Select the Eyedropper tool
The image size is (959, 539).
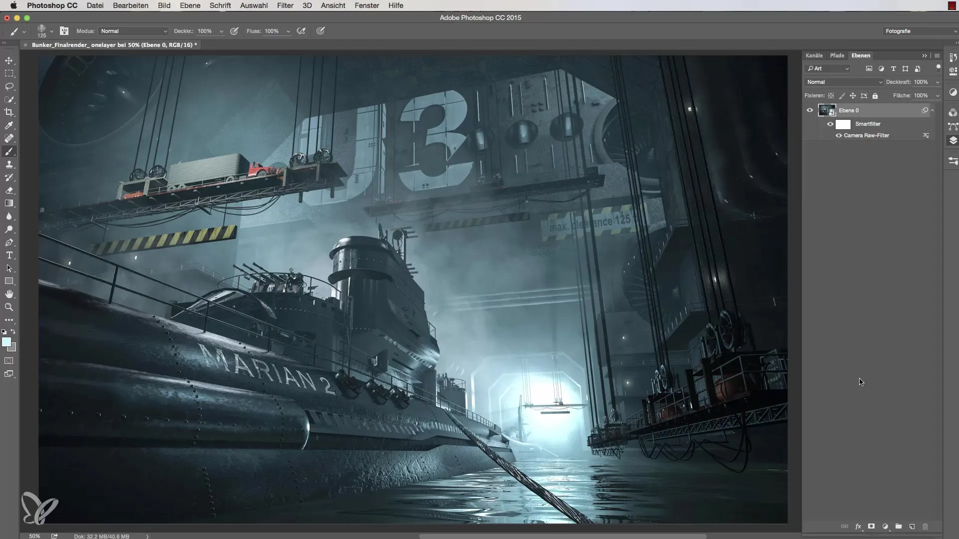(9, 125)
